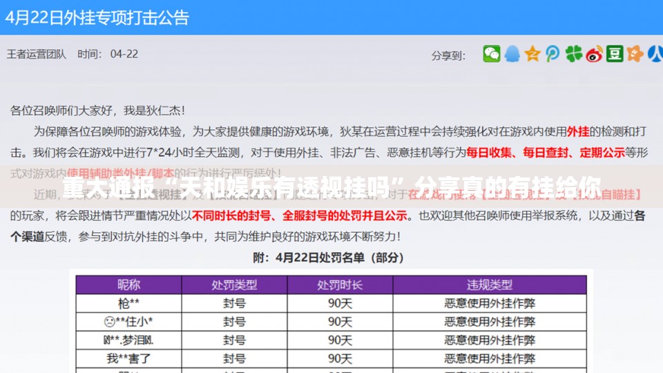
Task: Share the notice to WeChat
Action: [x=492, y=54]
